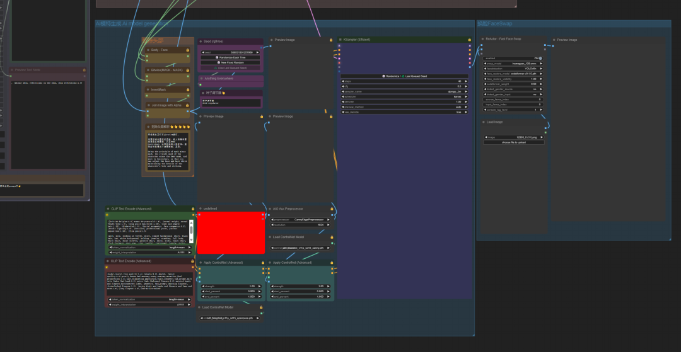Click the 换脸FaceSwap group title
This screenshot has height=352, width=681.
pyautogui.click(x=495, y=24)
